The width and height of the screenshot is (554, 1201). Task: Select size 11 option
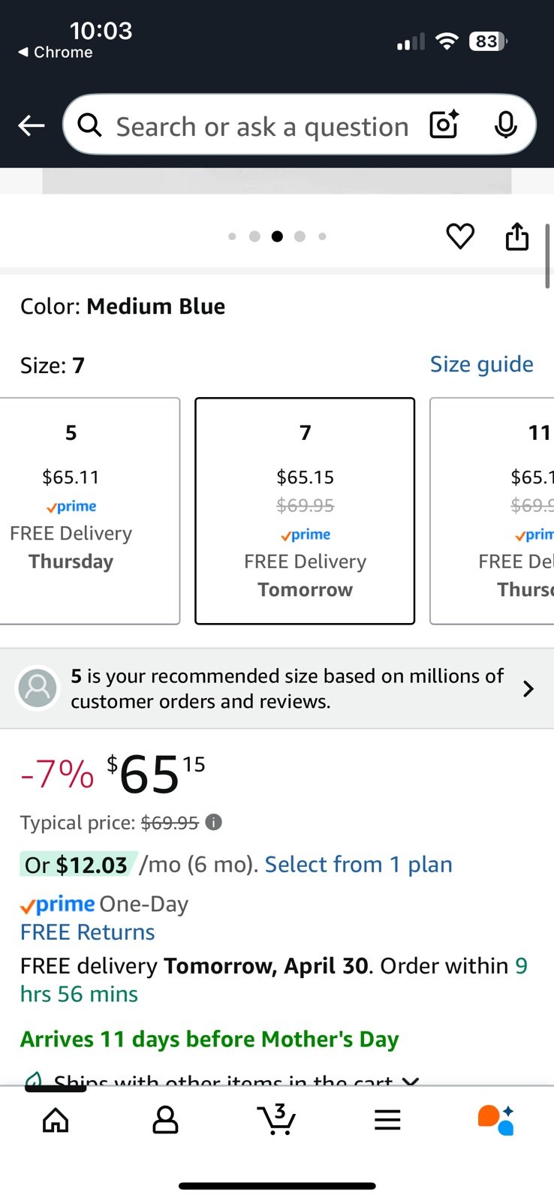[492, 510]
